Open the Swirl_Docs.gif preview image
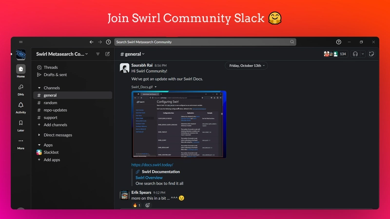 179,124
